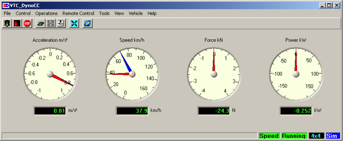Image resolution: width=343 pixels, height=141 pixels.
Task: Click the 4x4 status bar indicator
Action: click(x=316, y=136)
